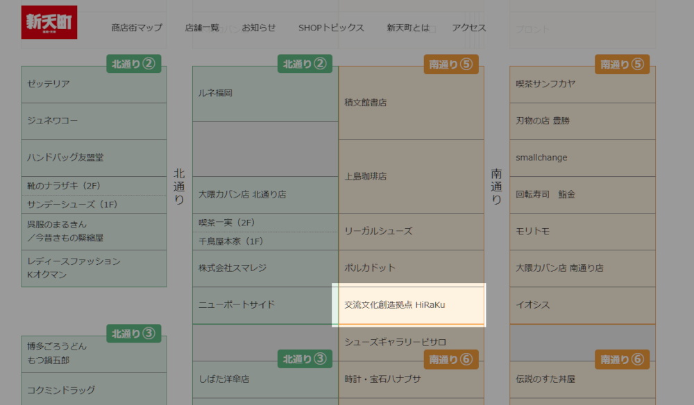This screenshot has height=405, width=694.
Task: Open the 積文館書店 shop entry
Action: (409, 101)
